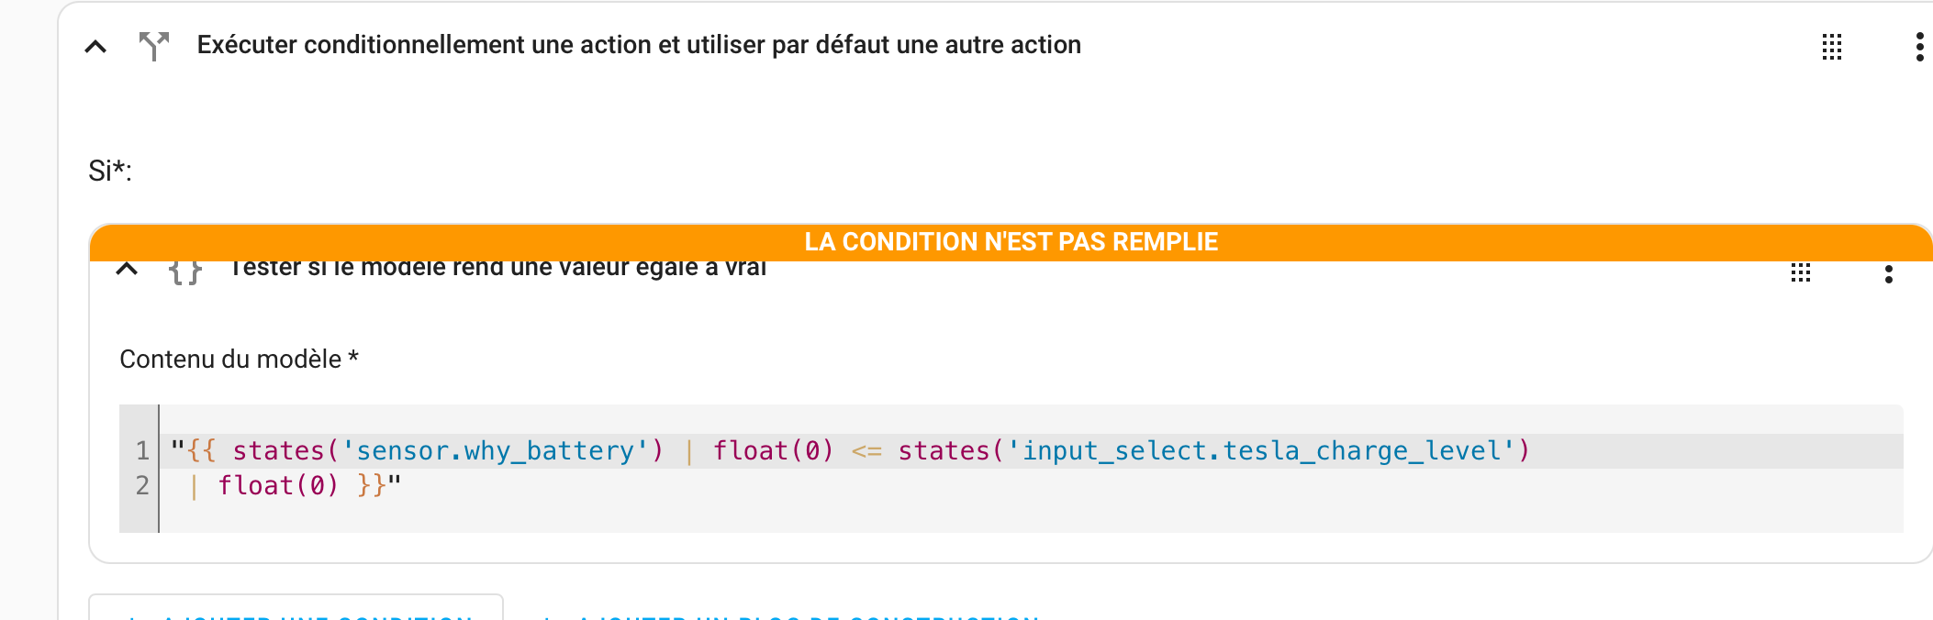Click the branching choose-action icon
The width and height of the screenshot is (1933, 620).
tap(154, 45)
